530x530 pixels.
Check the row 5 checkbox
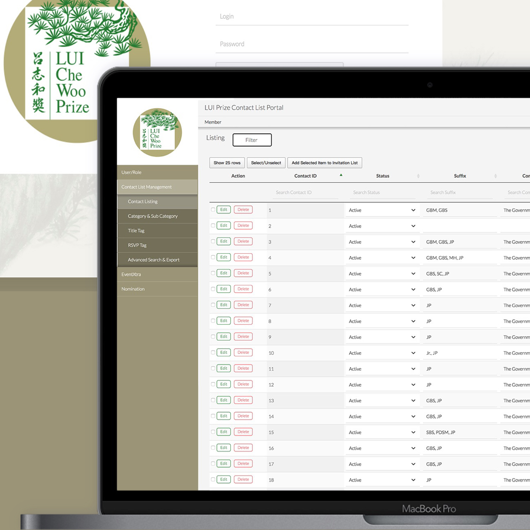click(x=213, y=273)
